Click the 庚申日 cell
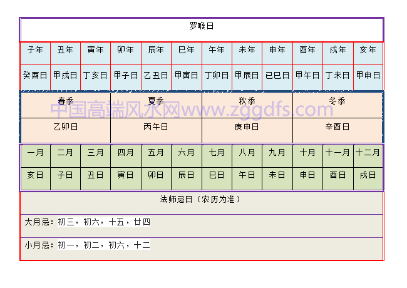The height and width of the screenshot is (288, 407). click(x=247, y=130)
